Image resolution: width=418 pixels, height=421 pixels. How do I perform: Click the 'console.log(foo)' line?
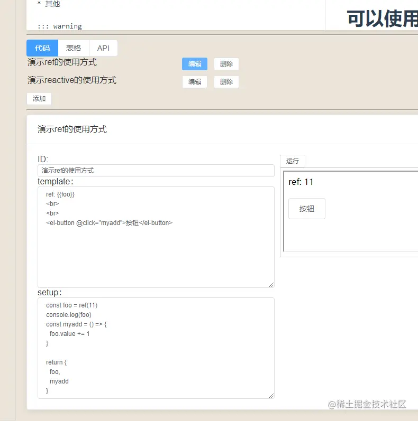[69, 315]
